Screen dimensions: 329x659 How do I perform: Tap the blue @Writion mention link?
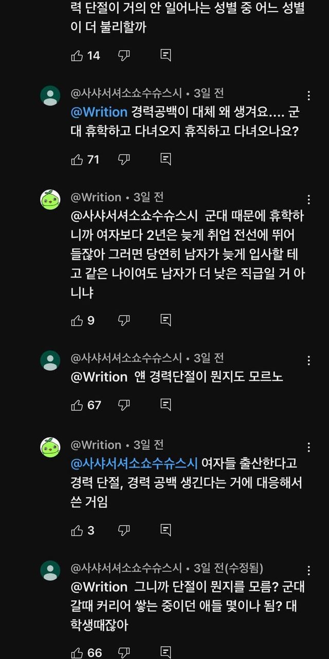pos(99,112)
